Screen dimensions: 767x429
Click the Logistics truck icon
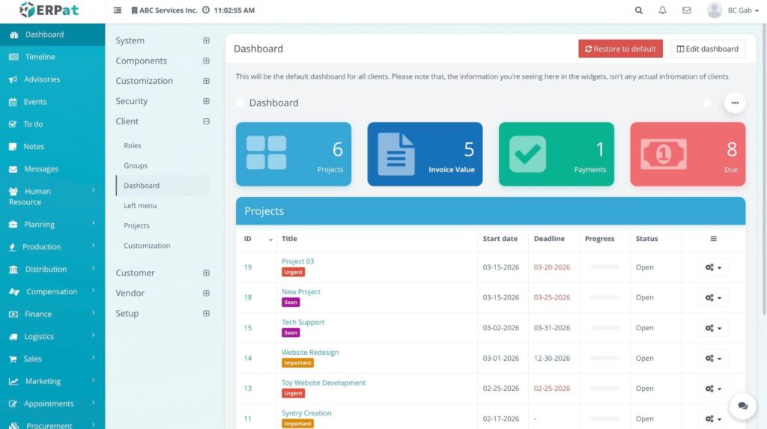coord(13,337)
